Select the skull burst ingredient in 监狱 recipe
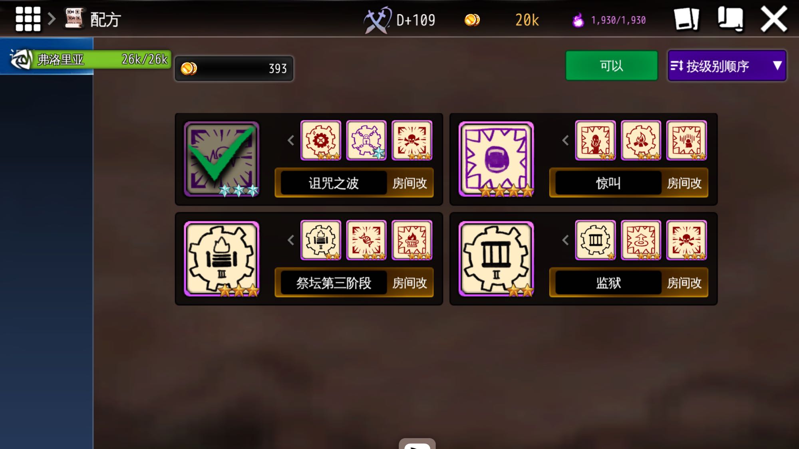Screen dimensions: 799x449 [x=686, y=240]
